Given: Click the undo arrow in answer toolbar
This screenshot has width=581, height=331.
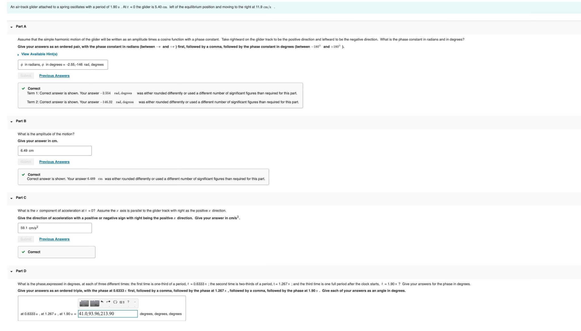Looking at the screenshot, I should point(102,302).
